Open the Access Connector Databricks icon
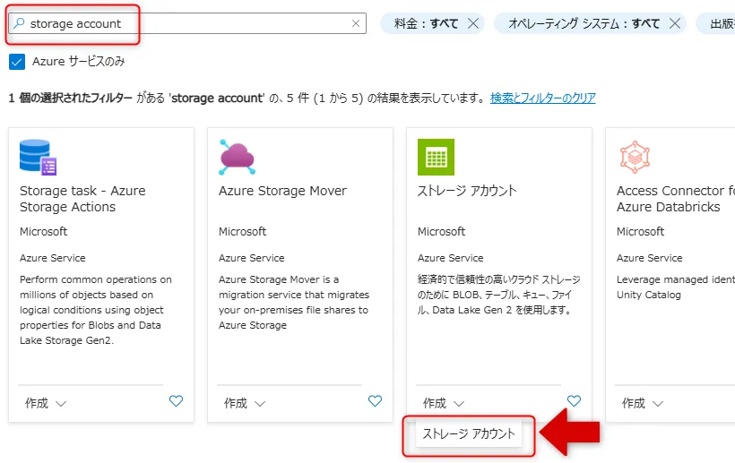 tap(635, 157)
